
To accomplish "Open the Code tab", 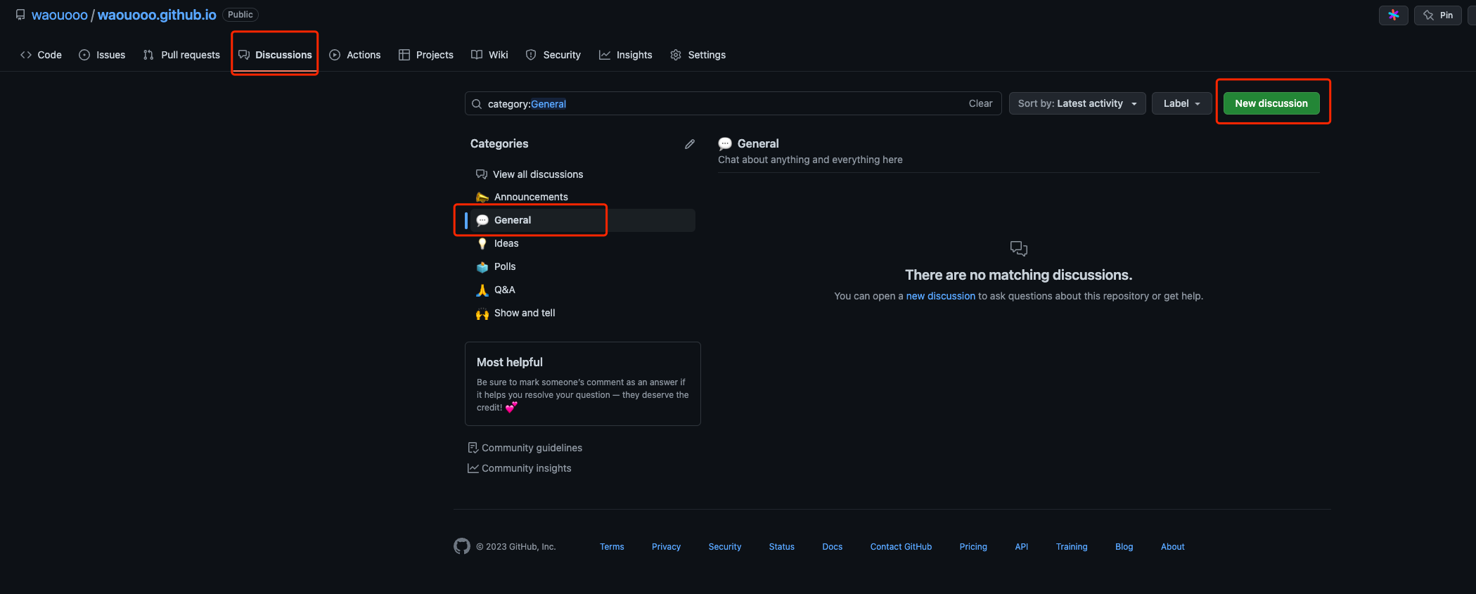I will tap(41, 55).
